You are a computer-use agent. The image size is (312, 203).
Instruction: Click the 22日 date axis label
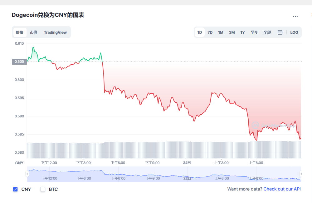point(187,163)
